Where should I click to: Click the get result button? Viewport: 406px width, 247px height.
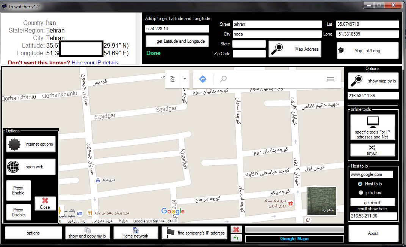tap(373, 203)
